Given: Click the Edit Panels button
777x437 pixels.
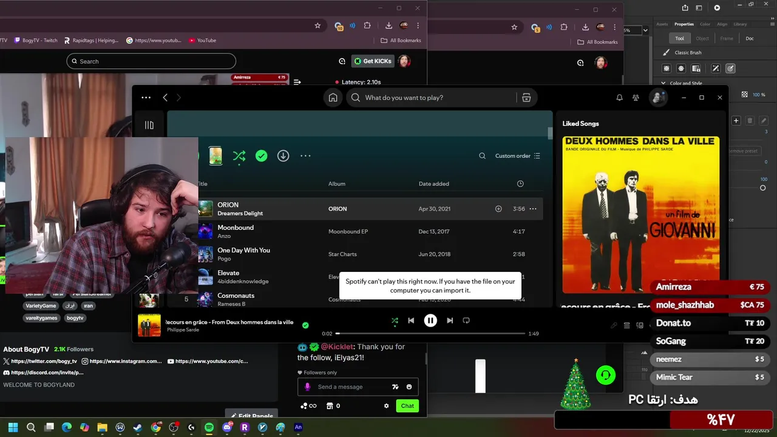Looking at the screenshot, I should (x=251, y=416).
